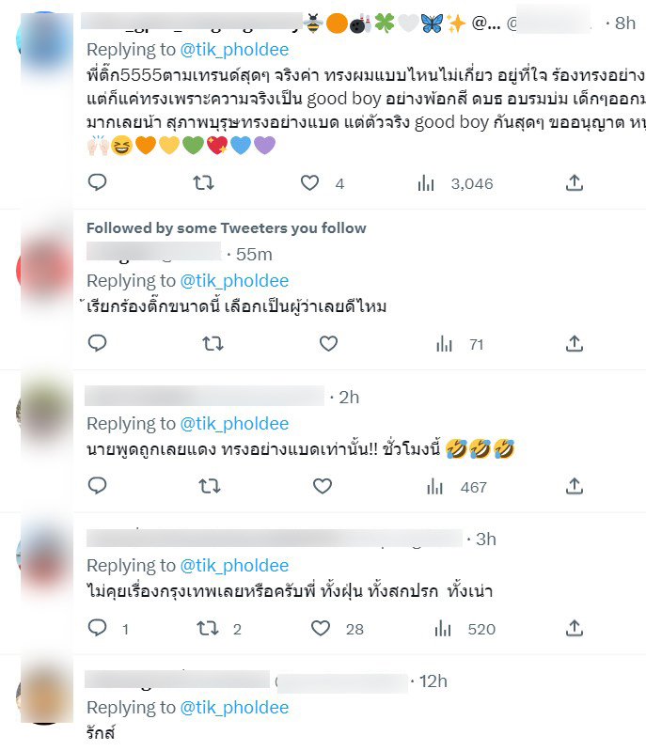Screen dimensions: 646x751
Task: Like the tweet posted 2h ago
Action: coord(323,486)
